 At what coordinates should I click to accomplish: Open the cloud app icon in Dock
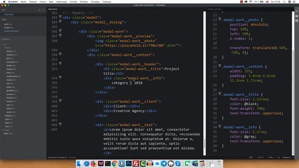click(157, 163)
